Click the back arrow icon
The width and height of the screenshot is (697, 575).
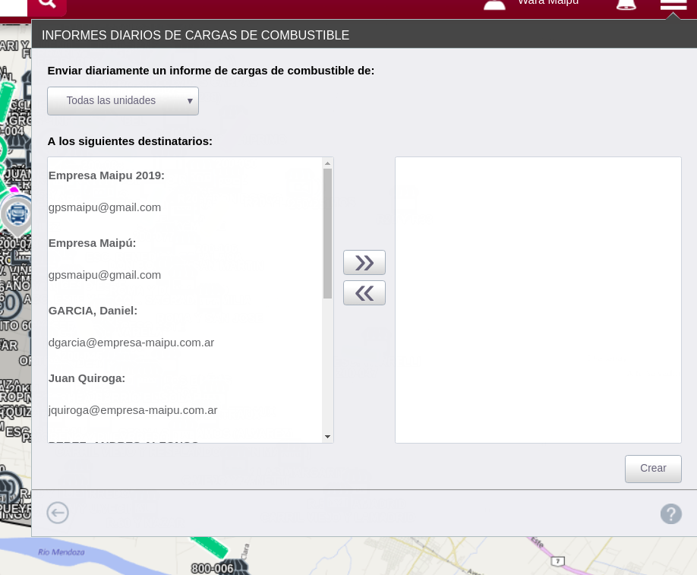58,513
